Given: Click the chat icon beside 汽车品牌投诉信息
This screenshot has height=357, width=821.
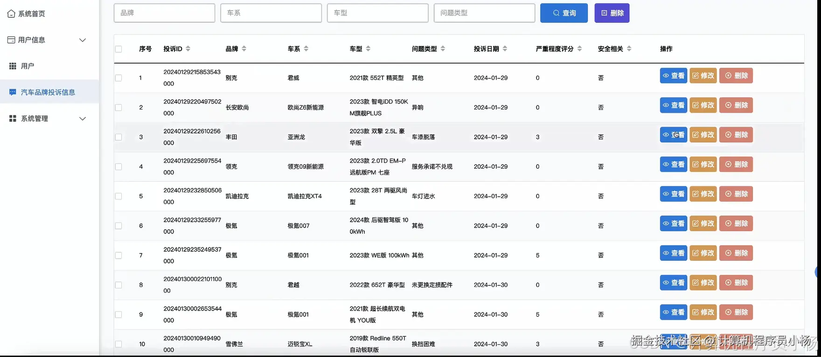Looking at the screenshot, I should 13,92.
